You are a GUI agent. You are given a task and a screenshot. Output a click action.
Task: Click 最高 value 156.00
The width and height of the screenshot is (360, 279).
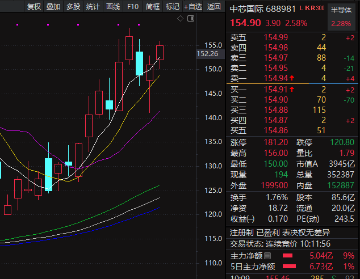click(x=276, y=153)
